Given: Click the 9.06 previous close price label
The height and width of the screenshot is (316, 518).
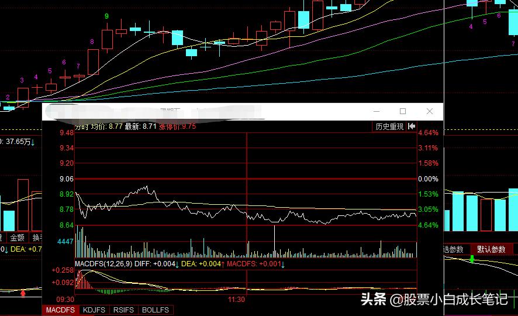Looking at the screenshot, I should pyautogui.click(x=67, y=179).
